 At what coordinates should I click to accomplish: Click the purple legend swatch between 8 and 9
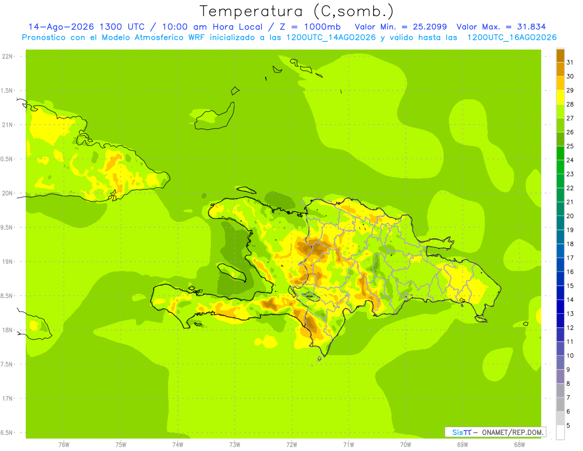(560, 376)
